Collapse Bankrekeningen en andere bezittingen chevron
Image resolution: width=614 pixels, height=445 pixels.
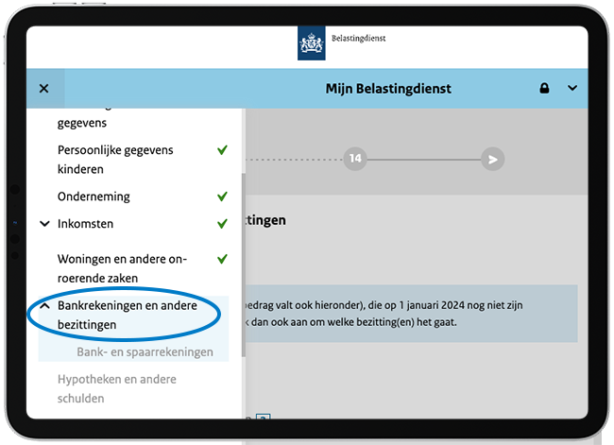click(x=44, y=307)
